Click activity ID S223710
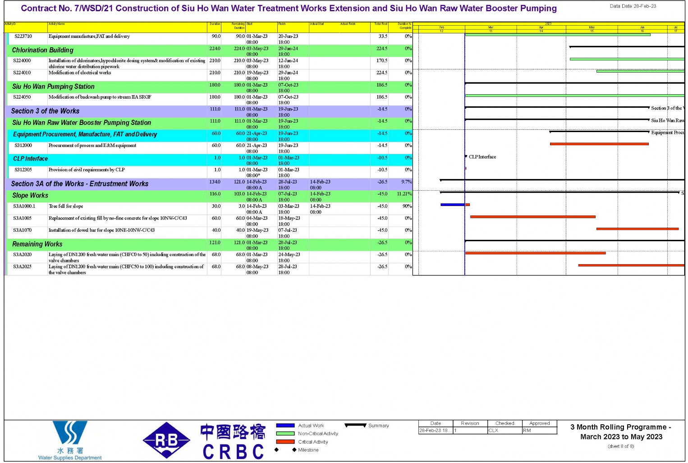 click(x=23, y=36)
